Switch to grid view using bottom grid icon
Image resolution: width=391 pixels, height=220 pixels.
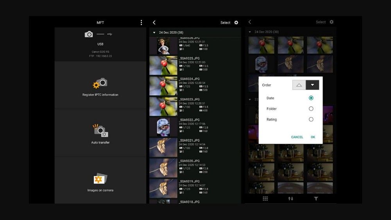coord(265,199)
